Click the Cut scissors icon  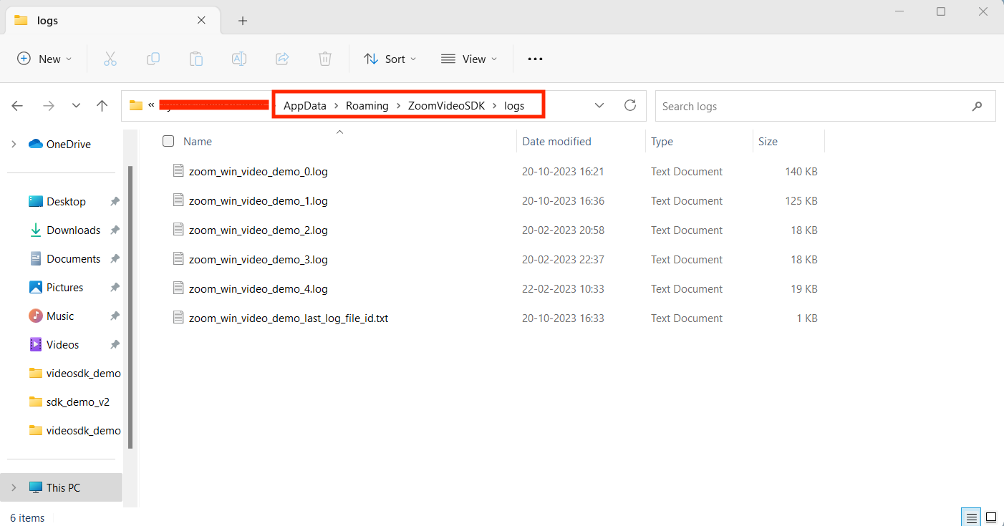click(110, 59)
